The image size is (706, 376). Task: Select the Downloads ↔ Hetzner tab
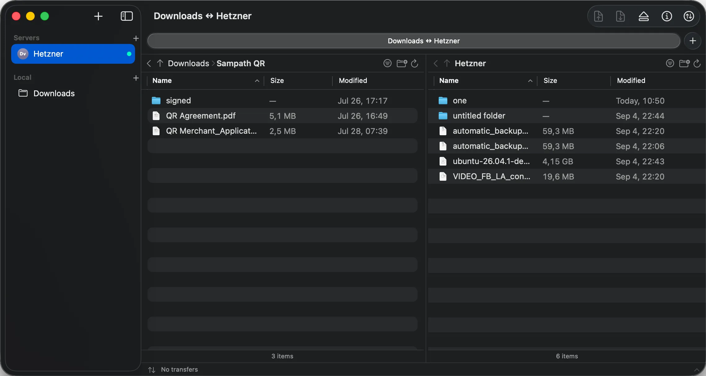[414, 41]
